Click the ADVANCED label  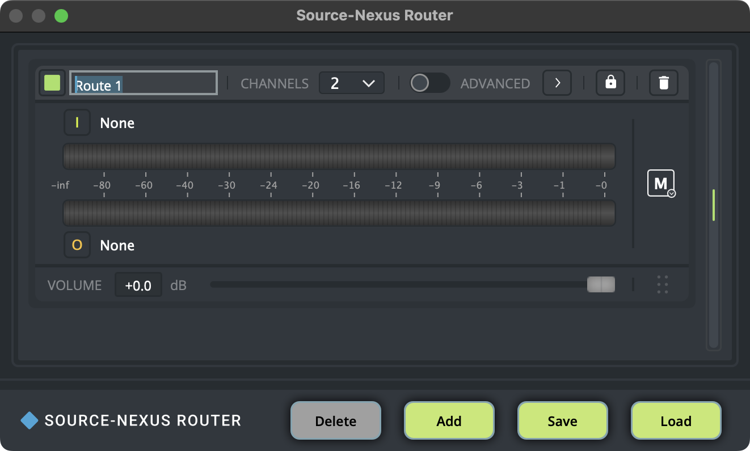pos(495,84)
